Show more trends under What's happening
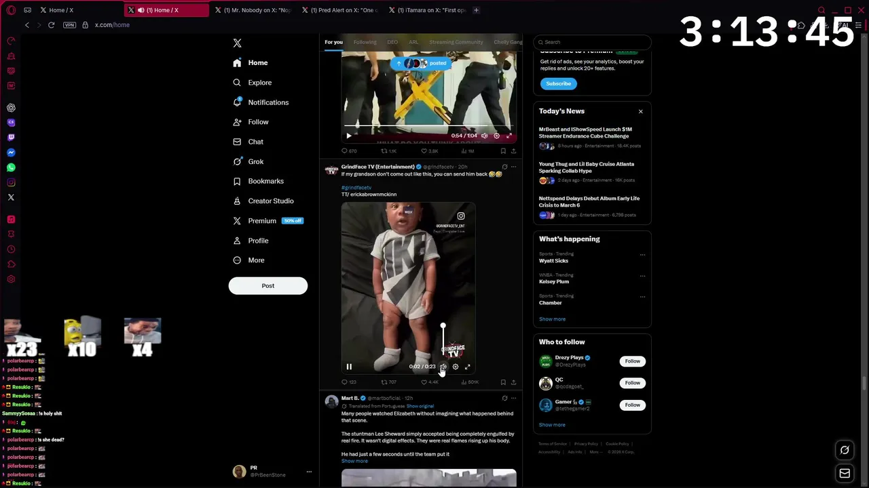This screenshot has height=488, width=869. point(552,319)
